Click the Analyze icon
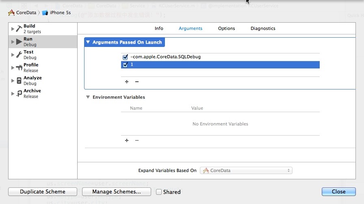This screenshot has width=364, height=204. click(19, 81)
